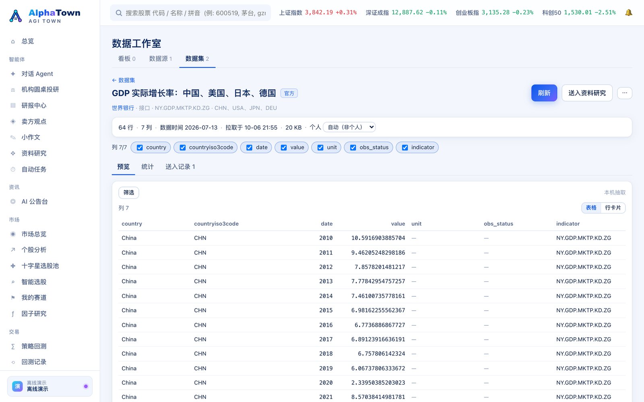Switch to the 看板 tab

click(127, 59)
